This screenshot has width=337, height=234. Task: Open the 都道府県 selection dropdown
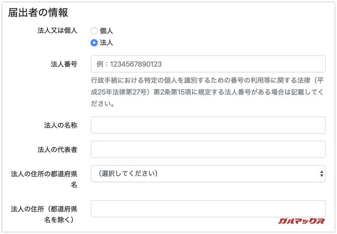point(208,173)
